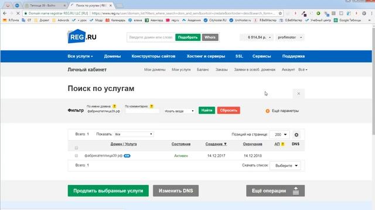Screen dimensions: 375x210
Task: Open the profimotor user dropdown
Action: click(289, 37)
